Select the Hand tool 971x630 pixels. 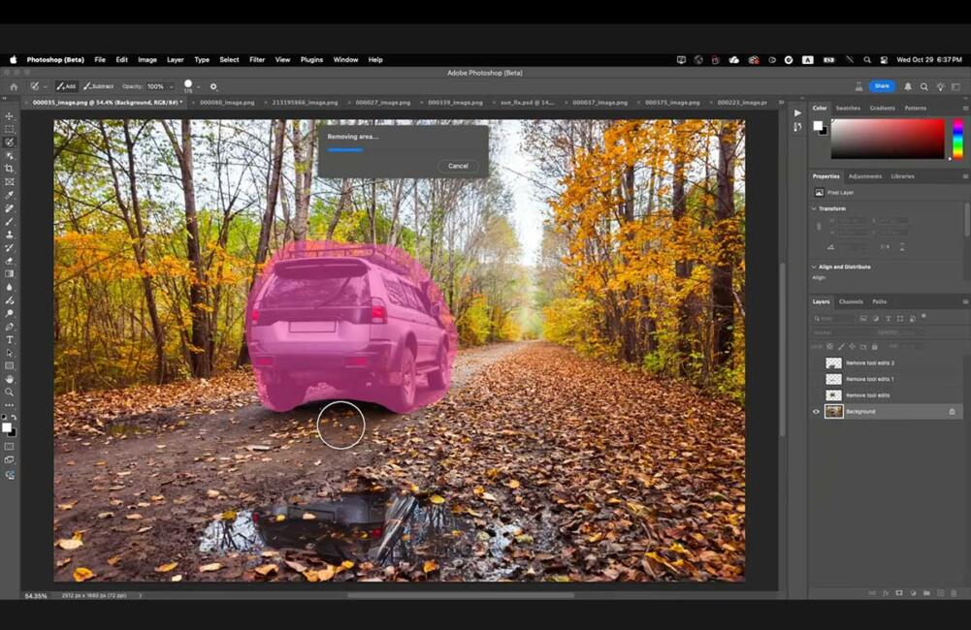pos(10,379)
